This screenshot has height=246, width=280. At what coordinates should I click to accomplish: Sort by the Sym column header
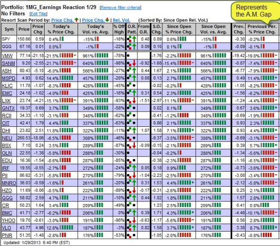click(8, 29)
